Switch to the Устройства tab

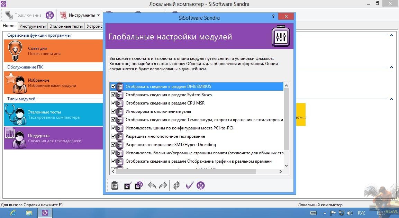click(94, 26)
